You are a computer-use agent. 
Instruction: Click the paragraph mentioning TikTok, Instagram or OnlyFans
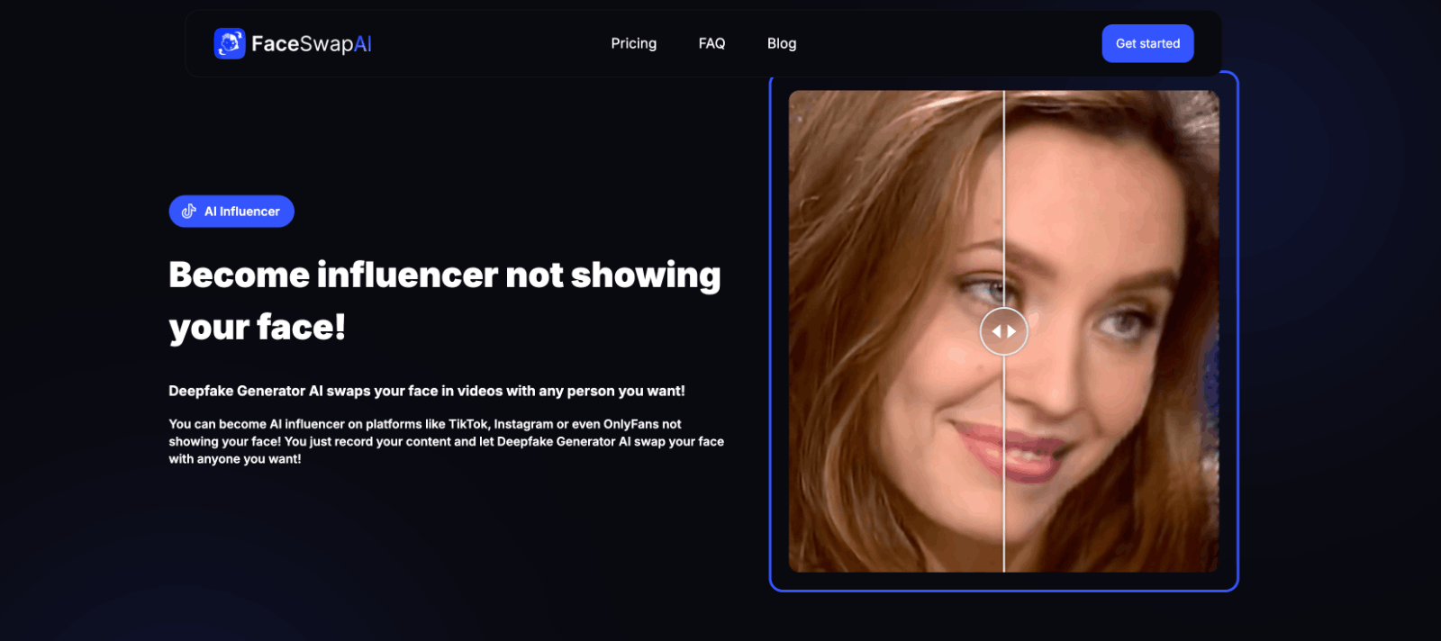[447, 441]
